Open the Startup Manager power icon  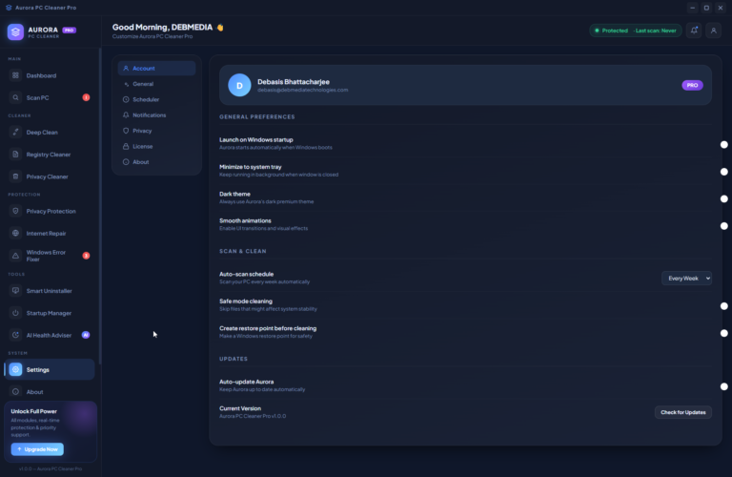point(15,313)
